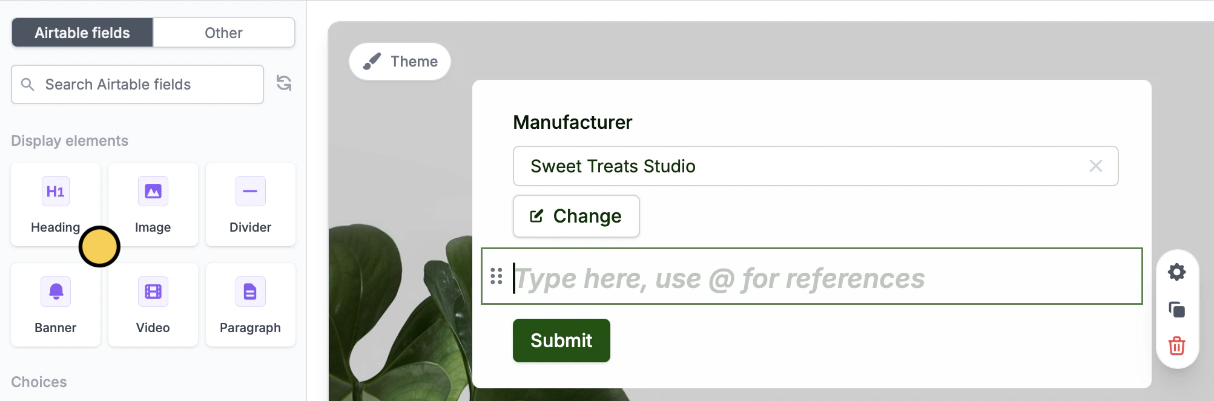Grab the drag handle on the text field
Screen dimensions: 1214x401
496,276
